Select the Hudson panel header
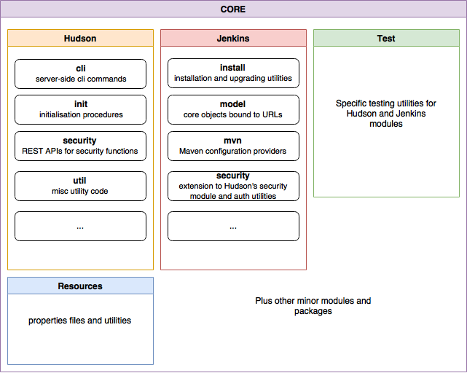Viewport: 467px width, 373px height. (80, 39)
